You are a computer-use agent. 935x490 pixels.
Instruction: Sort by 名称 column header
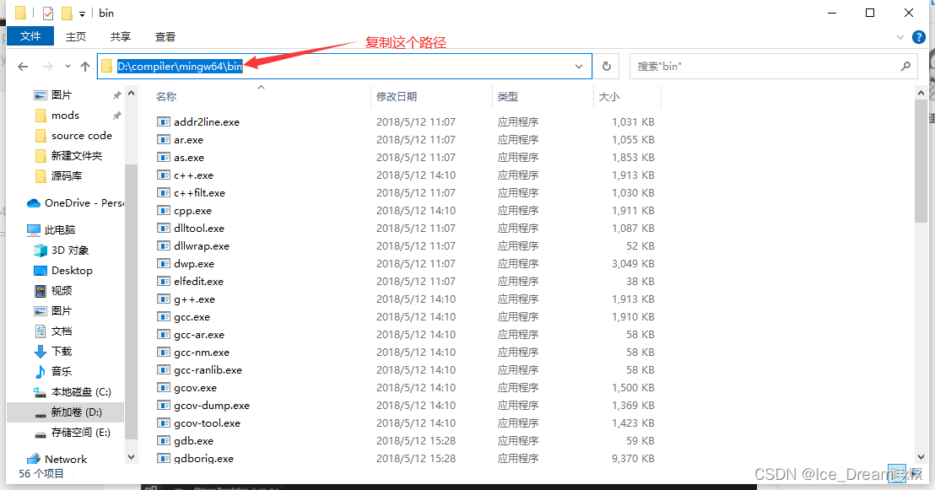(166, 97)
